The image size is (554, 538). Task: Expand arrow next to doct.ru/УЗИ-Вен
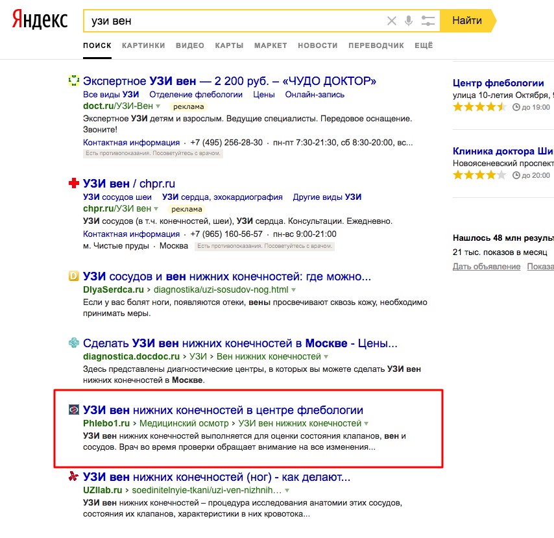click(x=158, y=106)
